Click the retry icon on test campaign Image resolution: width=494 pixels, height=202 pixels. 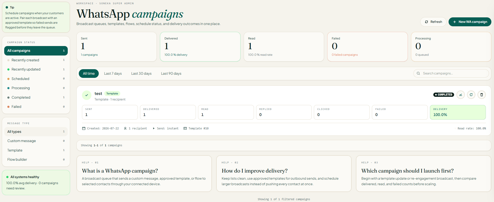[x=471, y=95]
